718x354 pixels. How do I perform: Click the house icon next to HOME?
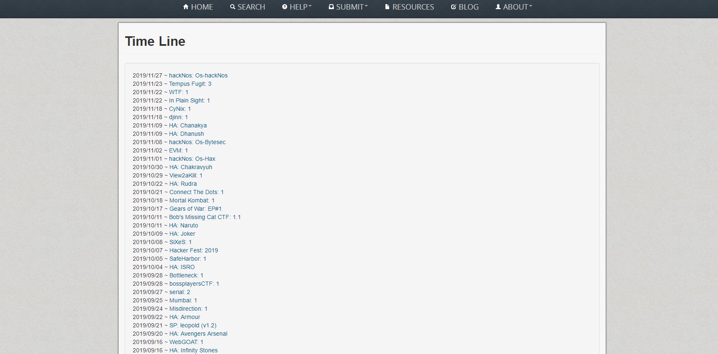[x=186, y=7]
